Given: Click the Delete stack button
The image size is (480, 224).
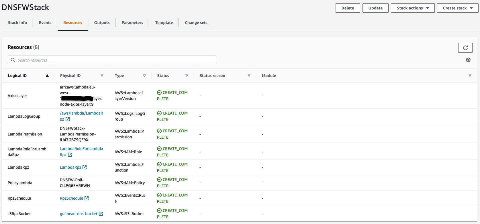Looking at the screenshot, I should coord(348,8).
